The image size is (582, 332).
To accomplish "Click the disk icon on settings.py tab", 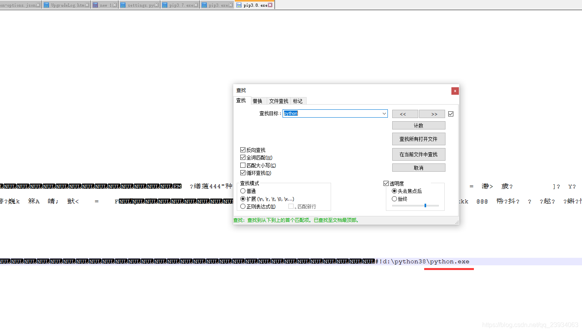I will point(123,5).
